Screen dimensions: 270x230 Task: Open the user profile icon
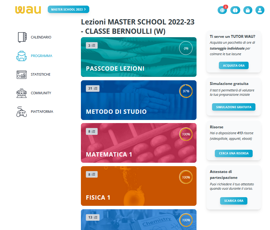(x=260, y=10)
